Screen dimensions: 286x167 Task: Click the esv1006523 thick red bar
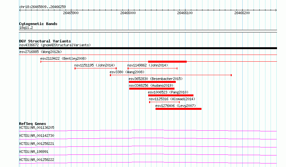171,95
